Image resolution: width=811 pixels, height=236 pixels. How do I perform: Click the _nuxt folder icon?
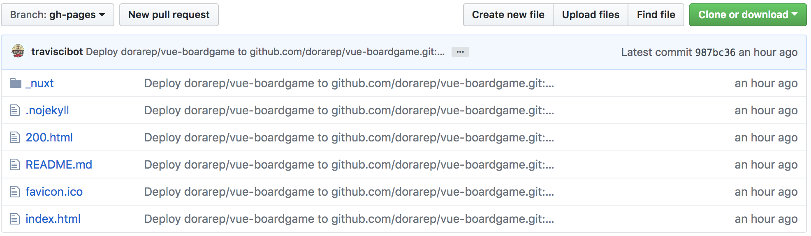click(16, 83)
